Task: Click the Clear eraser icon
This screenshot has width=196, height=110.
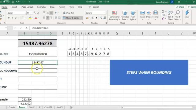Action: pyautogui.click(x=163, y=19)
